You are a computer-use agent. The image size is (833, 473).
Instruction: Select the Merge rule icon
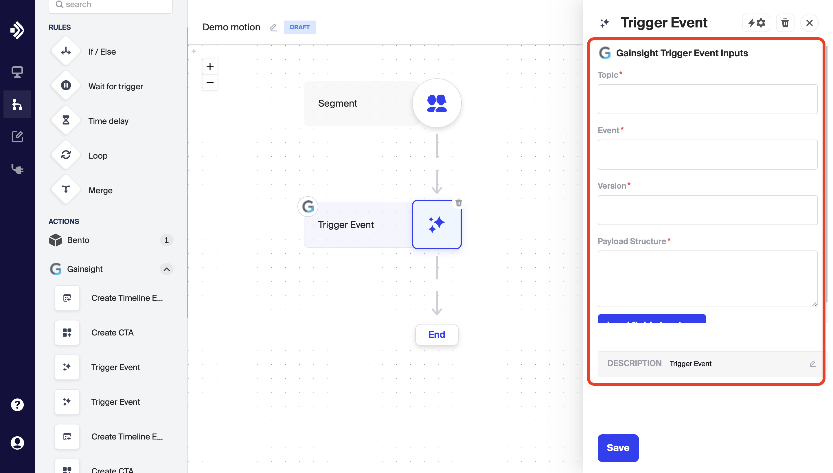point(66,190)
